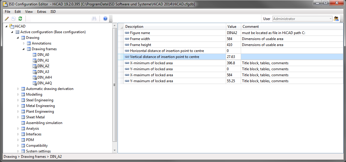This screenshot has width=346, height=162.
Task: Click link icon beside Figure name row
Action: (x=127, y=33)
